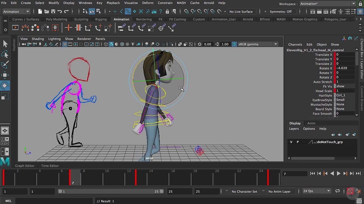This screenshot has width=364, height=204.
Task: Open animation preferences running-man icon
Action: (x=358, y=191)
